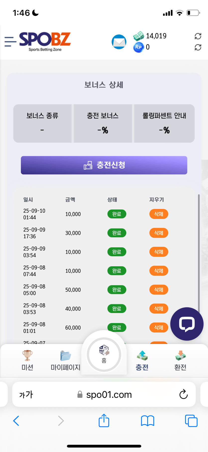Go back to the previous page
208x452 pixels.
point(16,420)
